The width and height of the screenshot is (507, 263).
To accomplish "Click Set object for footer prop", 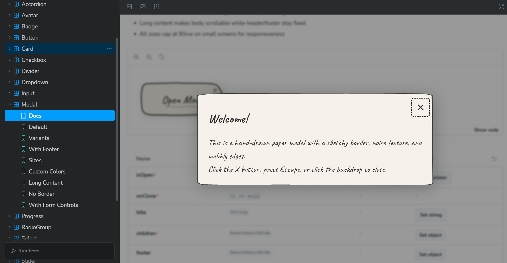I will (430, 254).
